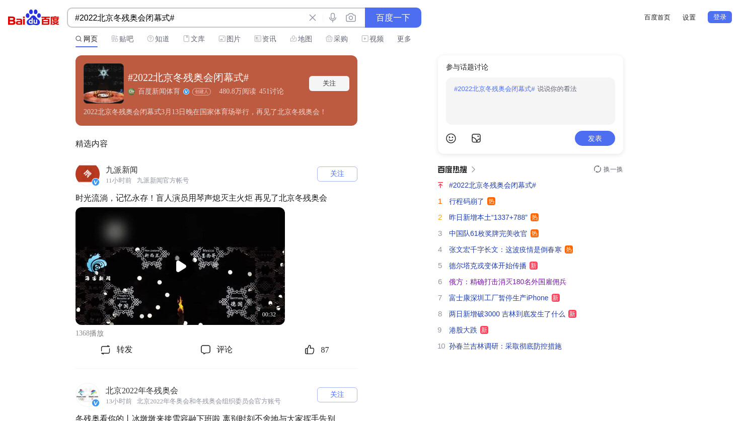The width and height of the screenshot is (744, 421).
Task: Open 百度首页 link
Action: (x=657, y=17)
